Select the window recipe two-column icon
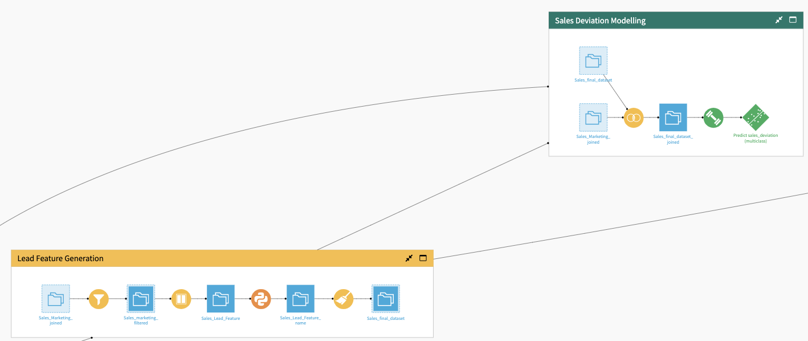This screenshot has width=808, height=341. coord(181,299)
